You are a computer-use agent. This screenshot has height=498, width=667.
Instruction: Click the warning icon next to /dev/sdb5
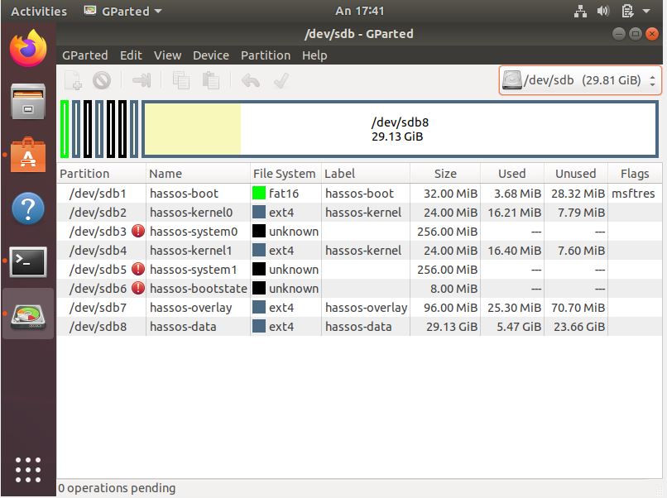[x=138, y=269]
